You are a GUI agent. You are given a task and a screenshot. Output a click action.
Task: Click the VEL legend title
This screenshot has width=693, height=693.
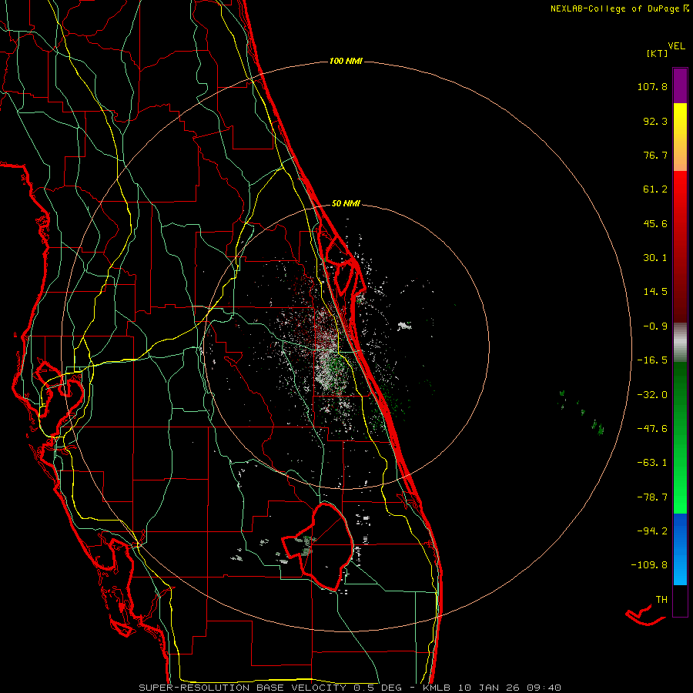pyautogui.click(x=677, y=46)
